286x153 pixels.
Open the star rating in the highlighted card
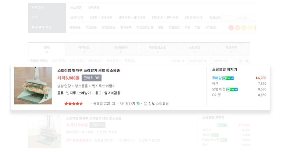coord(74,103)
